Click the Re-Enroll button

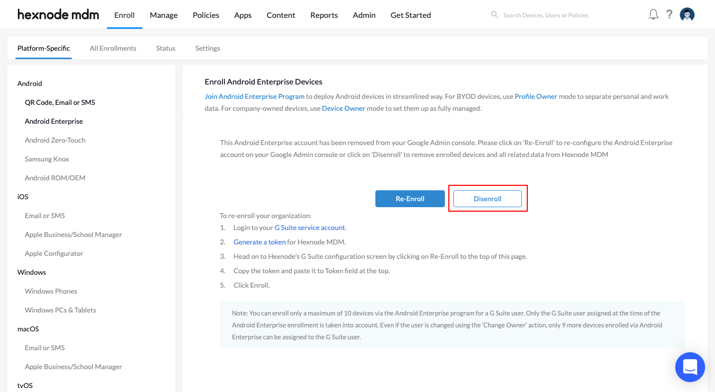pyautogui.click(x=410, y=199)
